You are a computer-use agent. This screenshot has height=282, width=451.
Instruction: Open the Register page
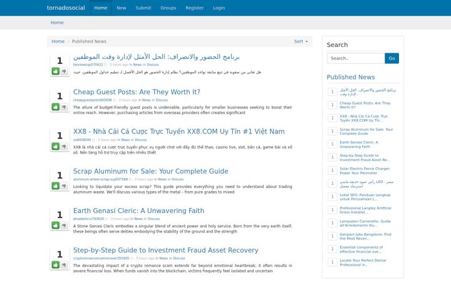pos(194,8)
